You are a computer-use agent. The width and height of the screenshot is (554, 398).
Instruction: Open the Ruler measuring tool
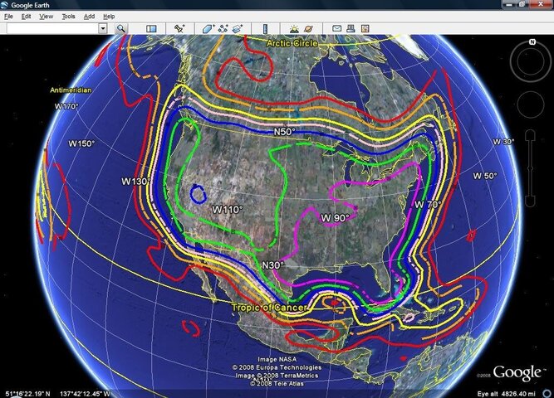[265, 28]
